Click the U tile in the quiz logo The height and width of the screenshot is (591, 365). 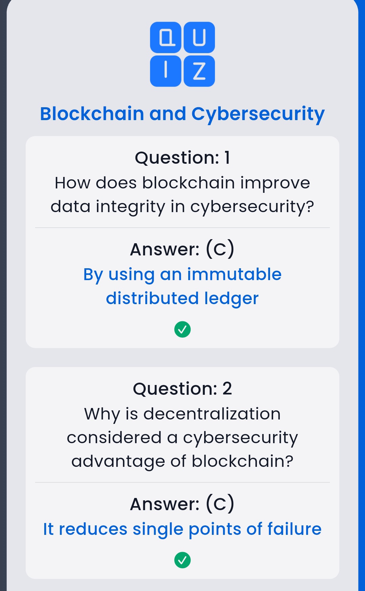199,38
